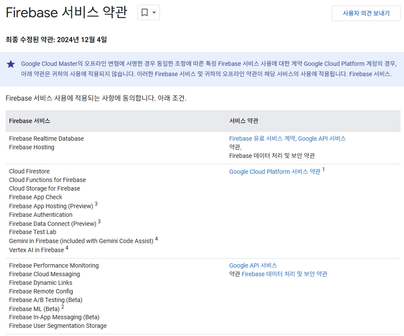The image size is (404, 336).
Task: Click the Firebase App Hosting (Preview) text
Action: click(x=51, y=206)
